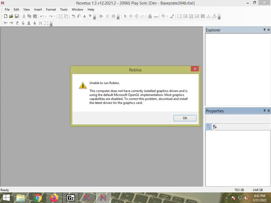
Task: Expand overflow after down-triangle icon
Action: click(x=94, y=17)
